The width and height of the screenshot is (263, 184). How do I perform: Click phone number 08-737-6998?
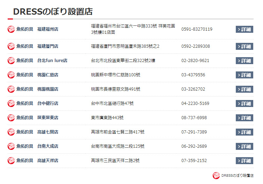tap(194, 118)
